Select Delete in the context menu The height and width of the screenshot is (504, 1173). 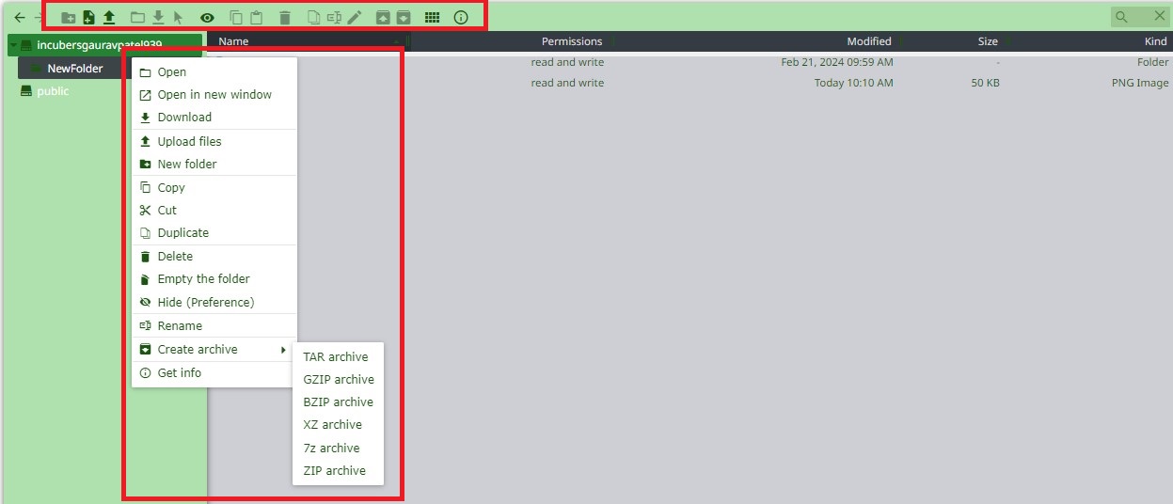click(214, 256)
